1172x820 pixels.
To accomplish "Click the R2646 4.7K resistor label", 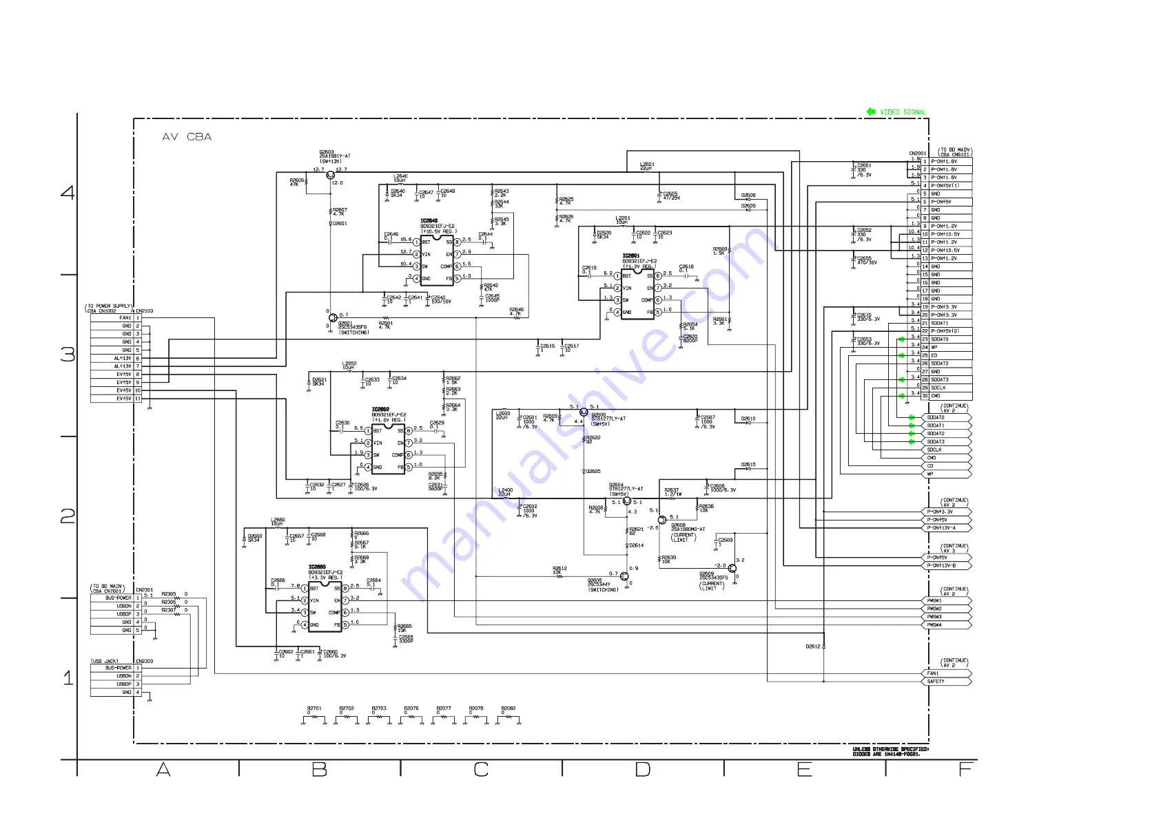I will (x=517, y=312).
